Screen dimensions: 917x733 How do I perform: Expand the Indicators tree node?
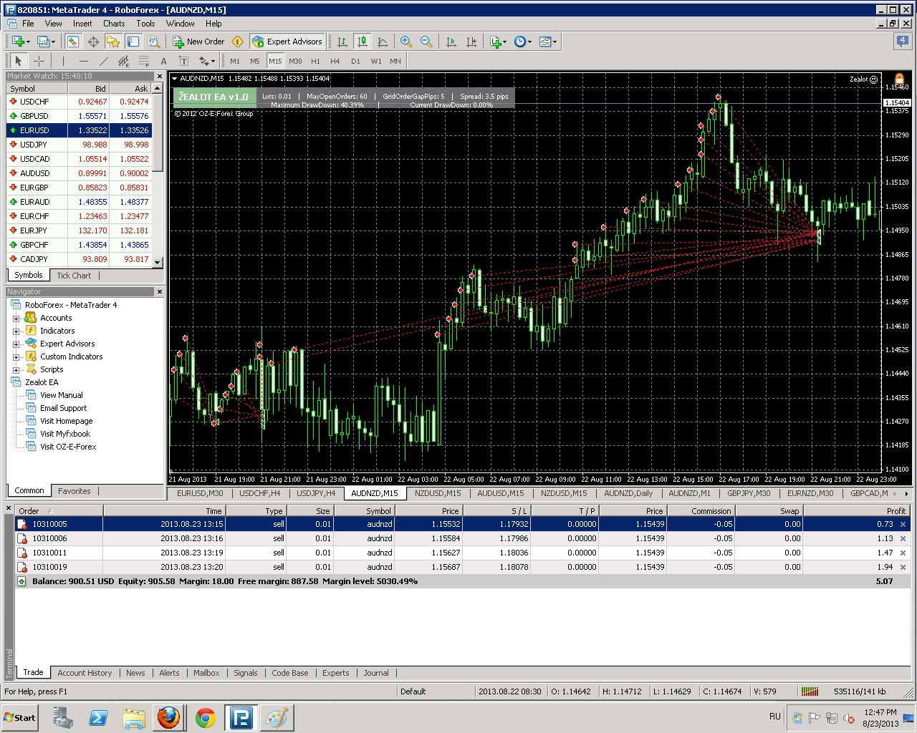[16, 331]
